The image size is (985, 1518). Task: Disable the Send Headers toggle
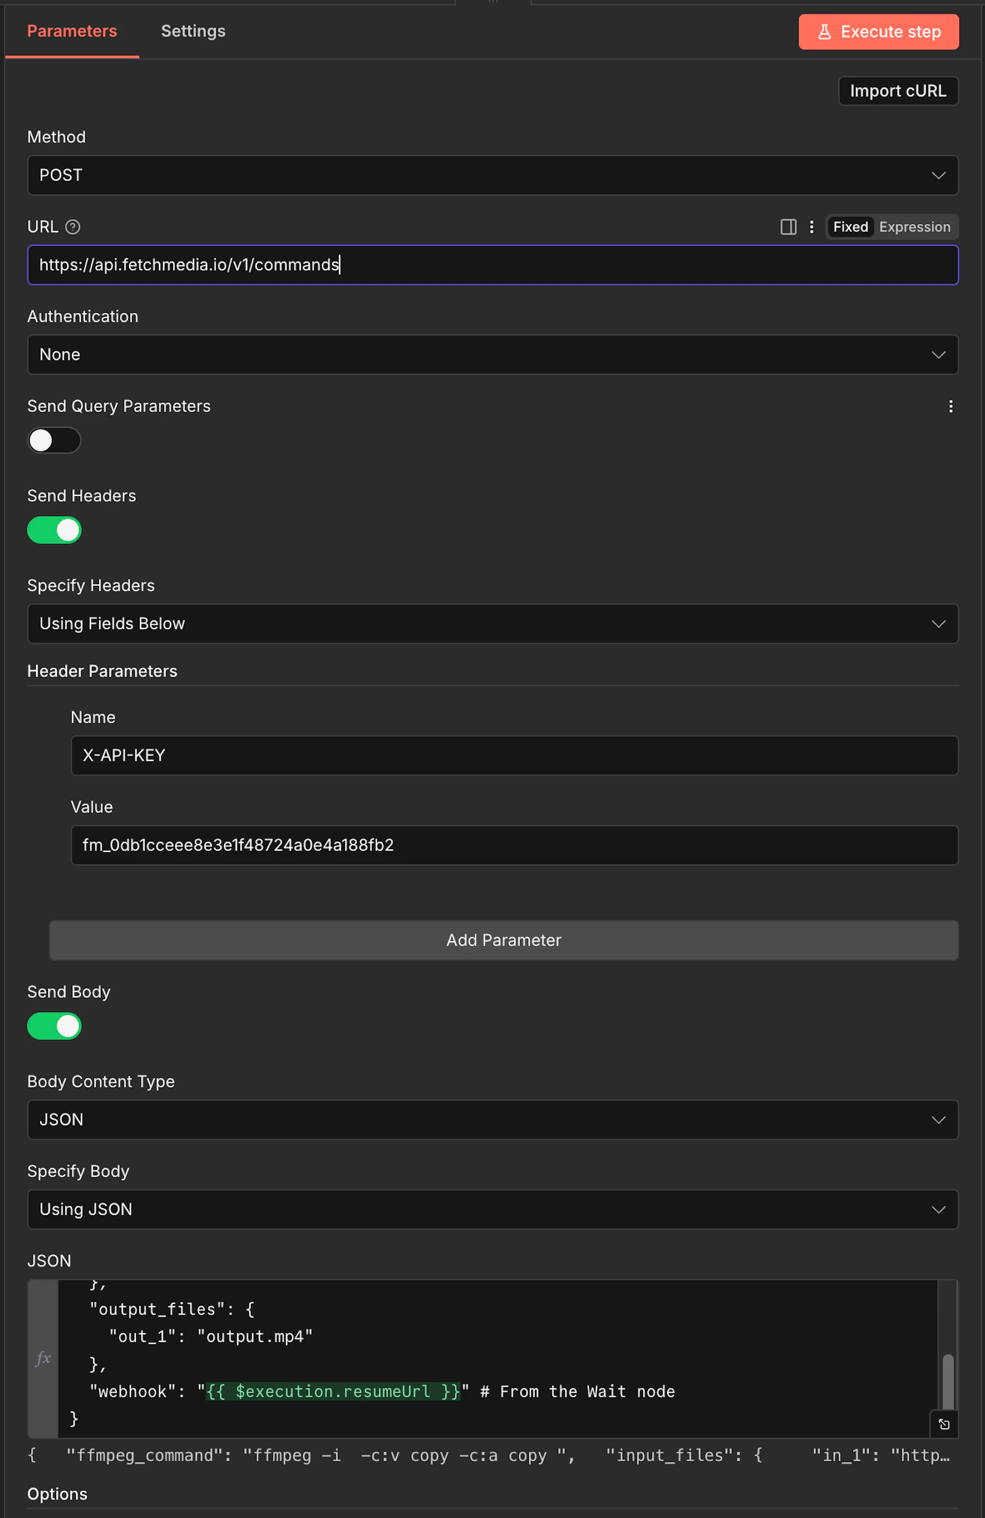(54, 530)
